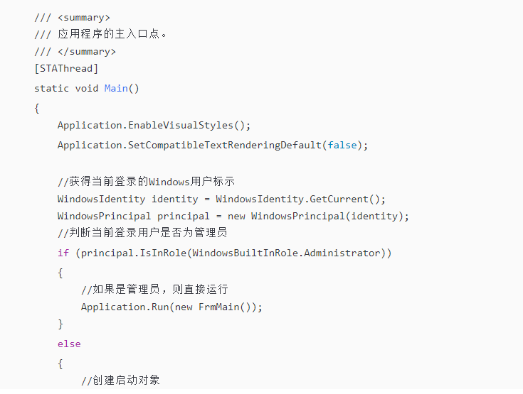
Task: Click the opening <summary> comment line
Action: [72, 17]
